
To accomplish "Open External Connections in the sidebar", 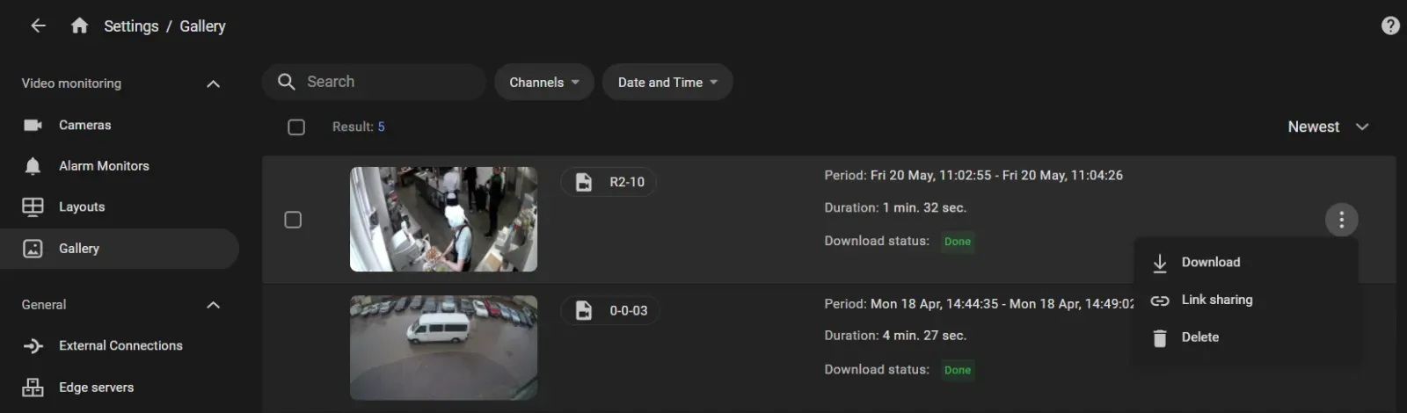I will point(120,346).
